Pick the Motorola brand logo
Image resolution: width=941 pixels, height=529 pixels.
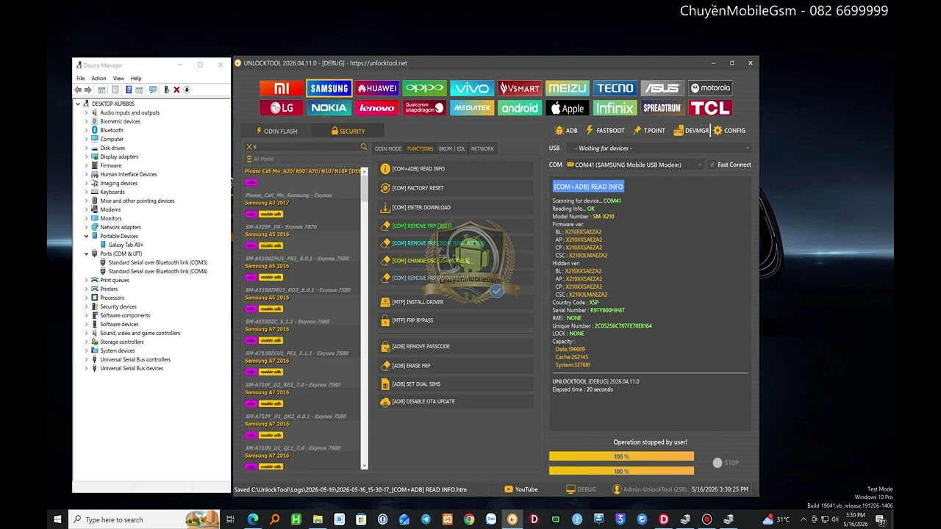(x=710, y=88)
